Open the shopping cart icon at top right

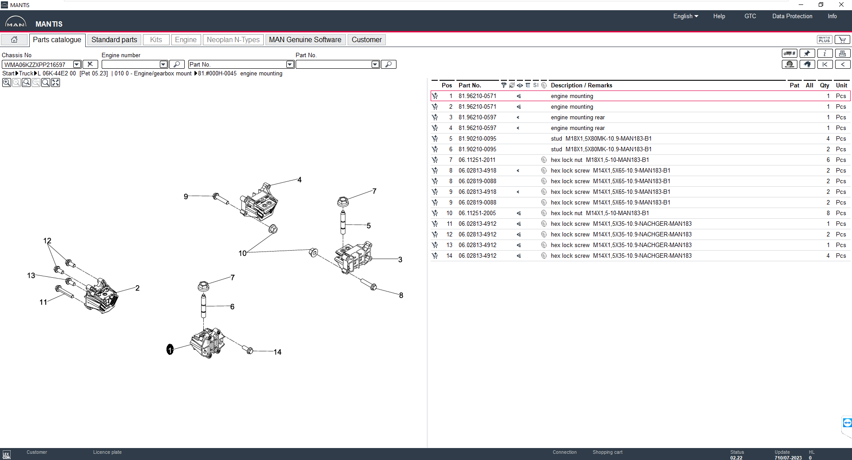[842, 39]
